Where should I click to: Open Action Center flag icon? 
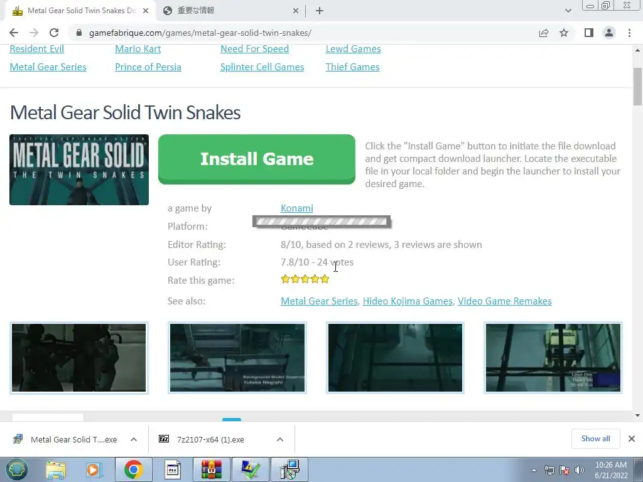coord(565,471)
